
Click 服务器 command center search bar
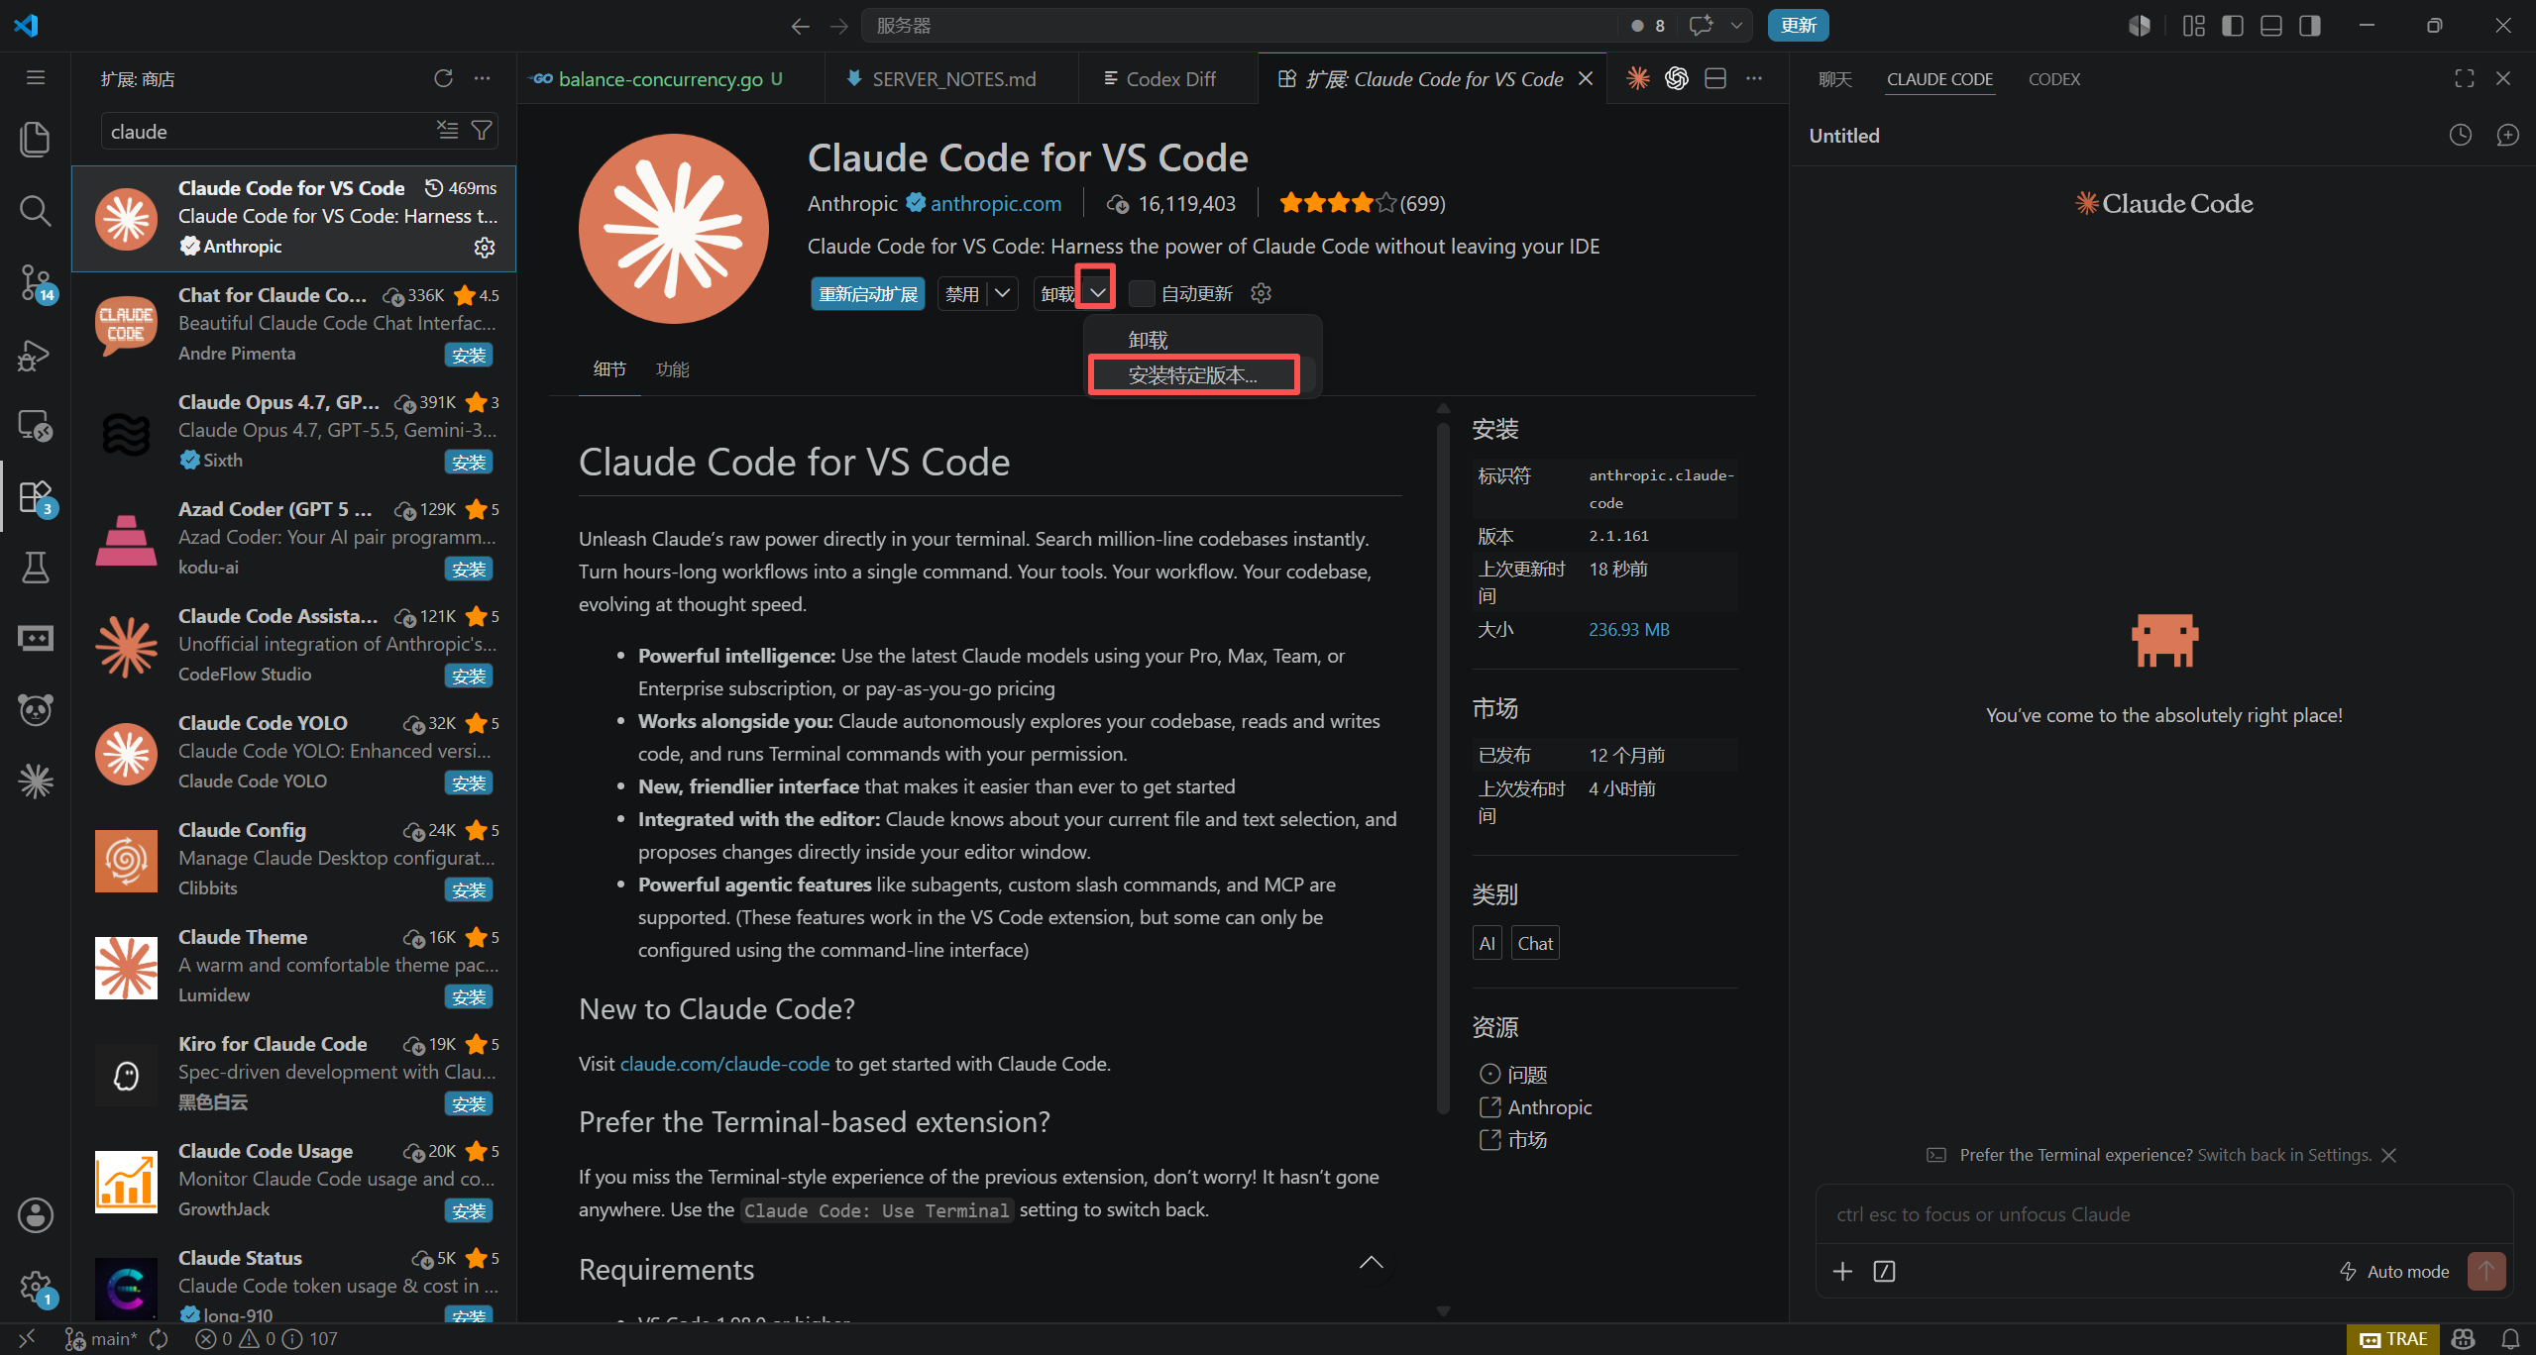point(1239,26)
